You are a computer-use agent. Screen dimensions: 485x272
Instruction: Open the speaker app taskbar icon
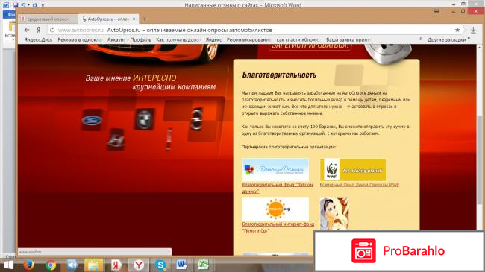tap(72, 265)
